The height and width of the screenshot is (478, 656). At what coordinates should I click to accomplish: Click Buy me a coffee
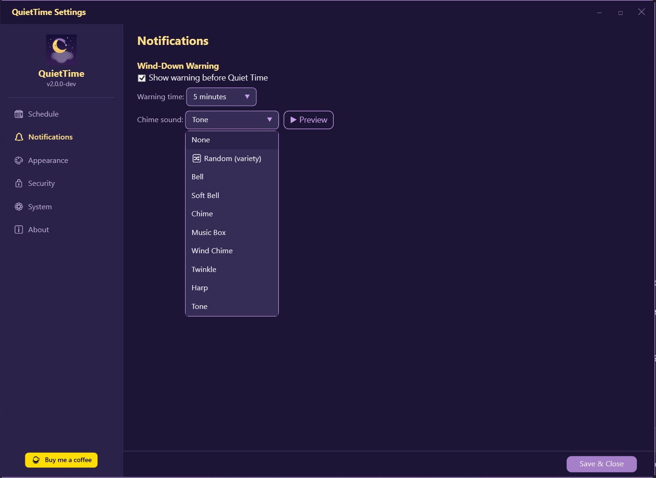[x=61, y=460]
